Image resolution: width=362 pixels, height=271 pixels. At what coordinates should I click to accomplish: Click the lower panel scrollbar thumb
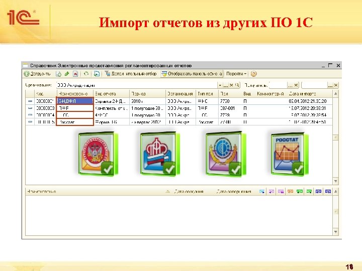pos(336,212)
